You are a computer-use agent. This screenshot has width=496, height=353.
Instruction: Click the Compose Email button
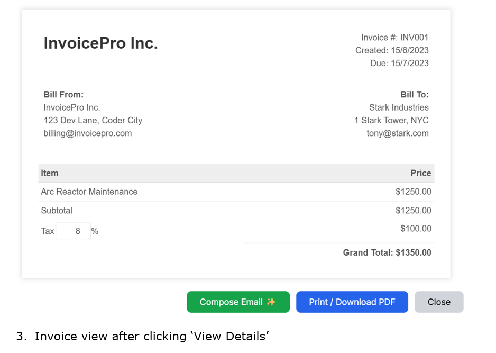[x=237, y=302]
